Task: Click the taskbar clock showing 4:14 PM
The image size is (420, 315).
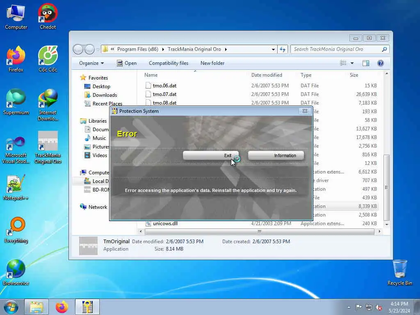Action: tap(399, 307)
